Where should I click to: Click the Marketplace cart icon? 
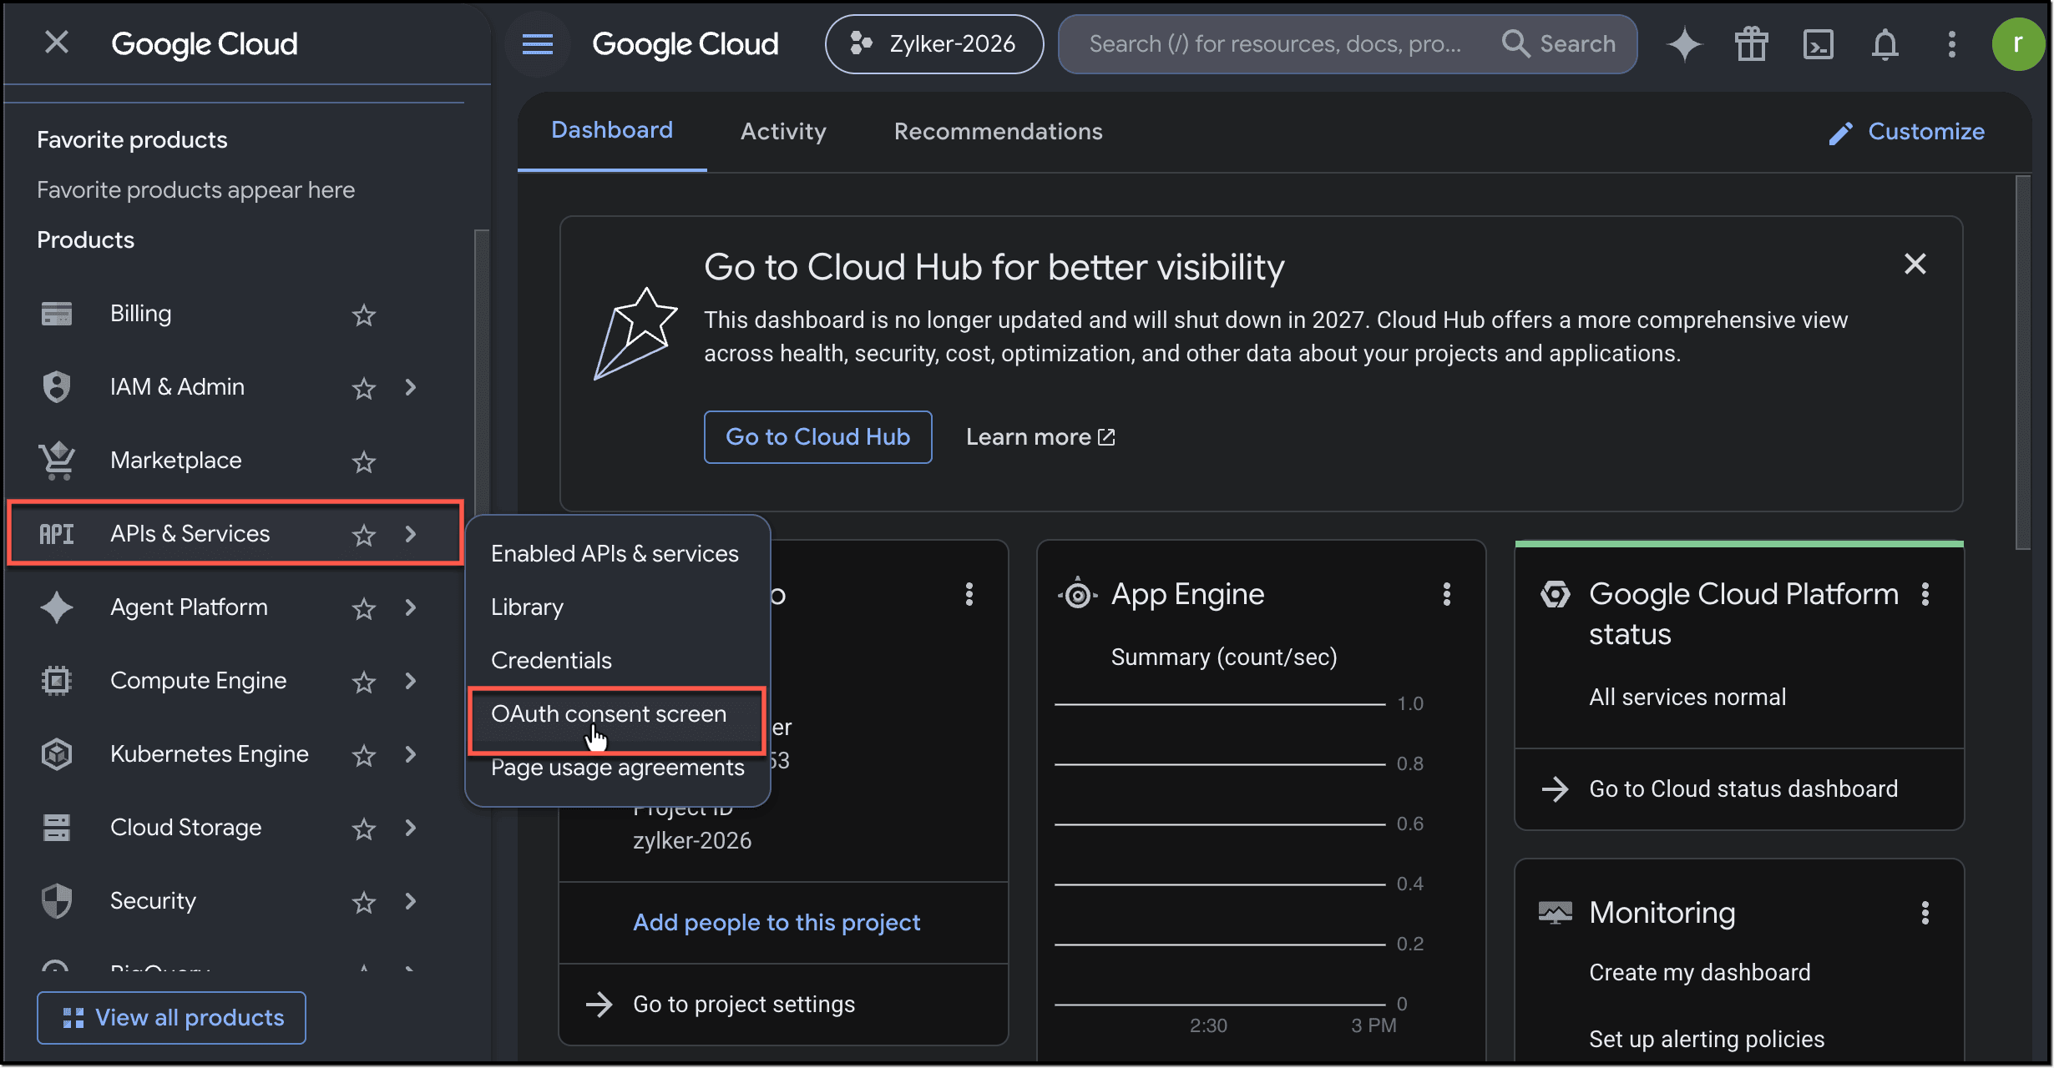(57, 461)
